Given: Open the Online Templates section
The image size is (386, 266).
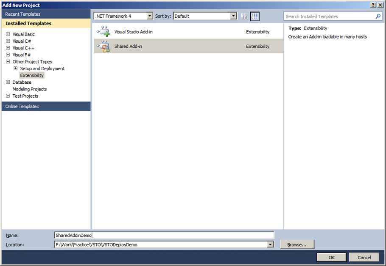Looking at the screenshot, I should coord(46,106).
